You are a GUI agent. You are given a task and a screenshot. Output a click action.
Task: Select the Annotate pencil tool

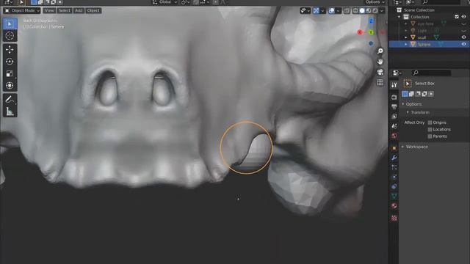click(10, 100)
